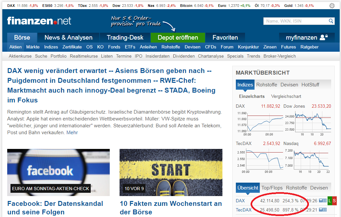This screenshot has height=217, width=341.
Task: Select Märkte in the blue submenu
Action: (x=33, y=47)
